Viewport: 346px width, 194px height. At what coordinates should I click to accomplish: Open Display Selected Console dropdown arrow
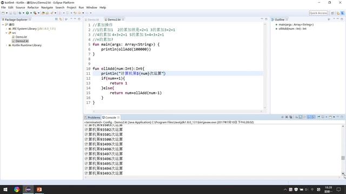[327, 117]
